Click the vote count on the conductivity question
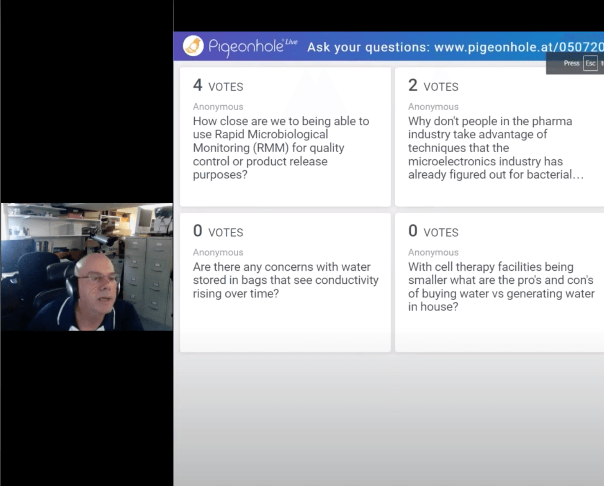This screenshot has width=604, height=486. (218, 231)
